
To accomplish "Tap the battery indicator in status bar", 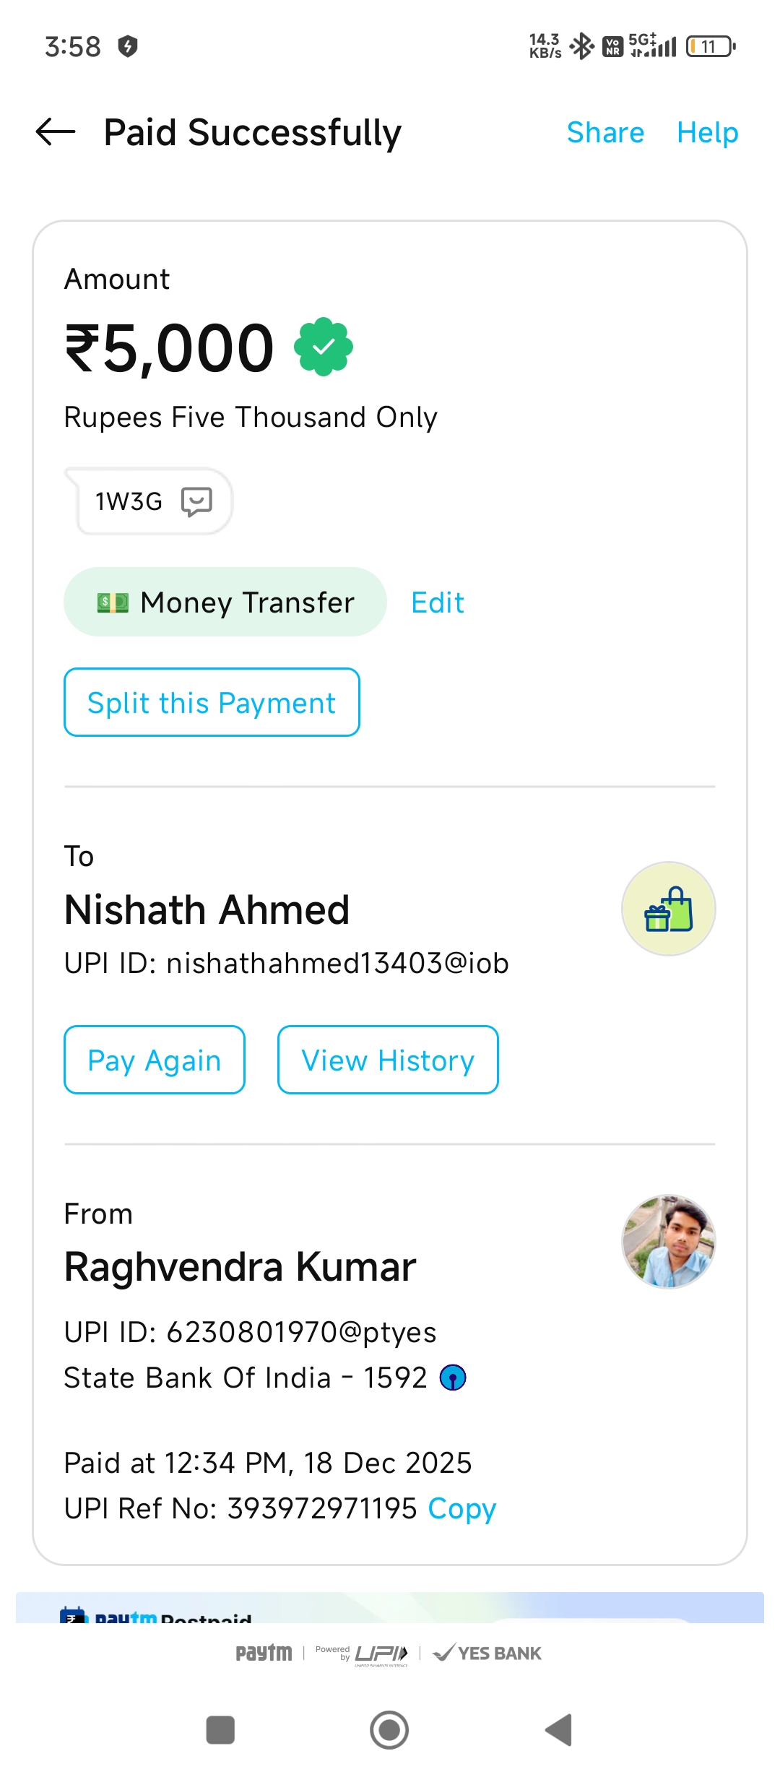I will pyautogui.click(x=710, y=47).
